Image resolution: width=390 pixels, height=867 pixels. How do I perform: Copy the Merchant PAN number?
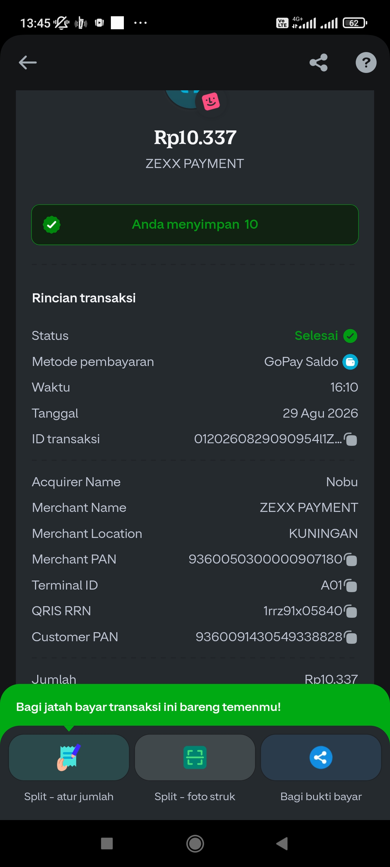click(350, 560)
